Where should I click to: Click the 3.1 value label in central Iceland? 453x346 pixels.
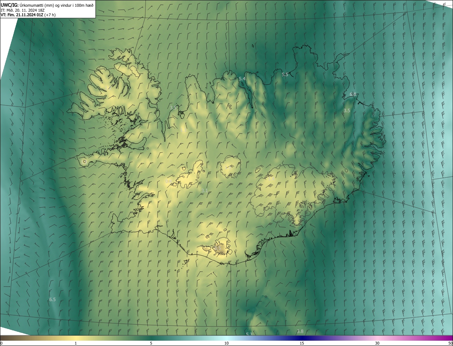point(205,190)
